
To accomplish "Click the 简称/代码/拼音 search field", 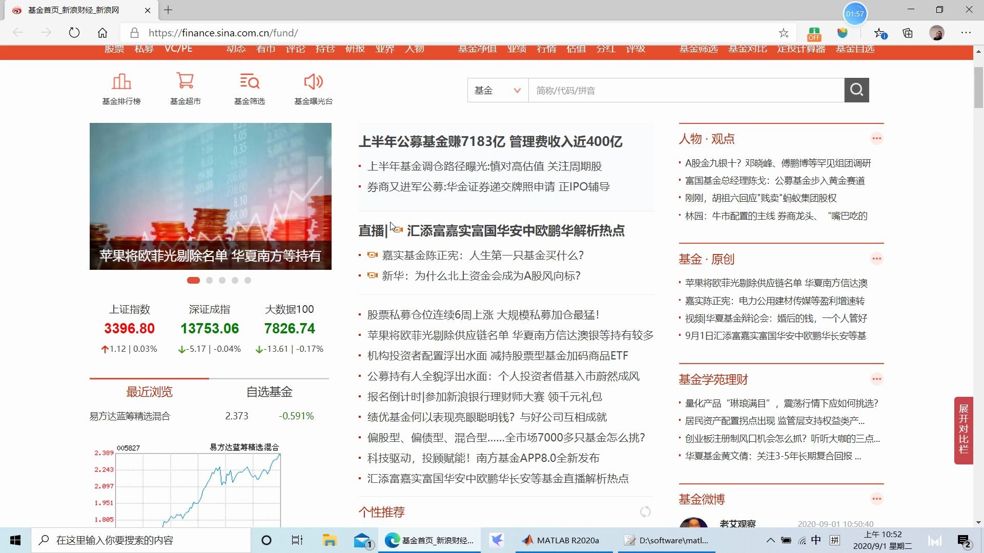I will (686, 90).
